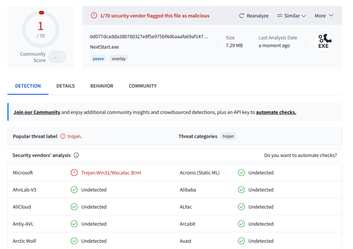Viewport: 353px width, 249px height.
Task: Click the file hash starting with 0d077dcadda
Action: point(149,36)
